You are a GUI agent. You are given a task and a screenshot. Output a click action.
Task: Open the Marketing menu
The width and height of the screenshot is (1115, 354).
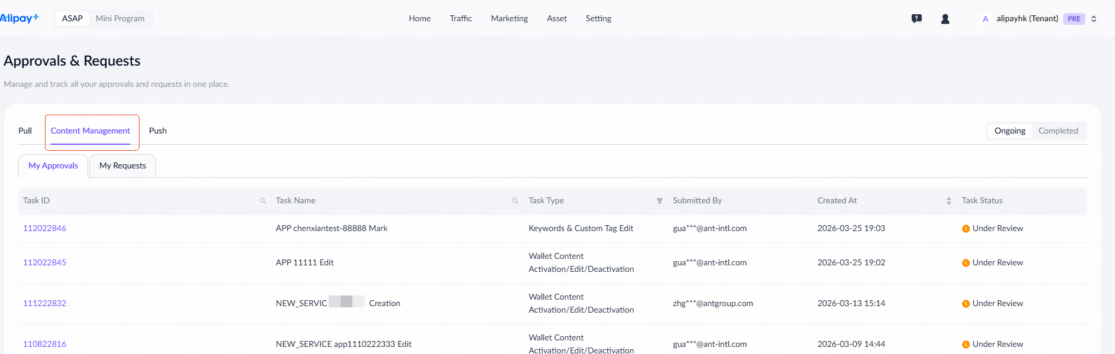(509, 18)
